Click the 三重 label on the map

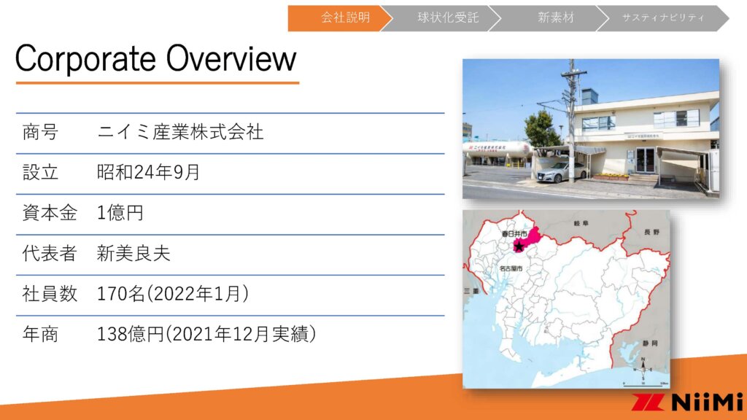click(472, 291)
